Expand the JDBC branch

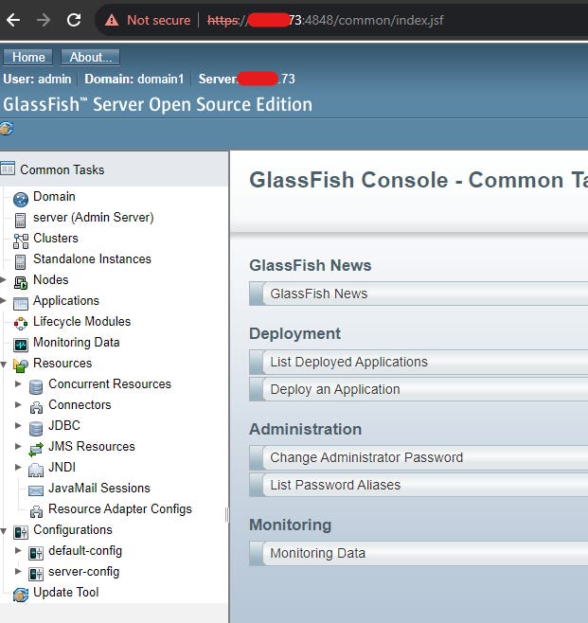(18, 425)
